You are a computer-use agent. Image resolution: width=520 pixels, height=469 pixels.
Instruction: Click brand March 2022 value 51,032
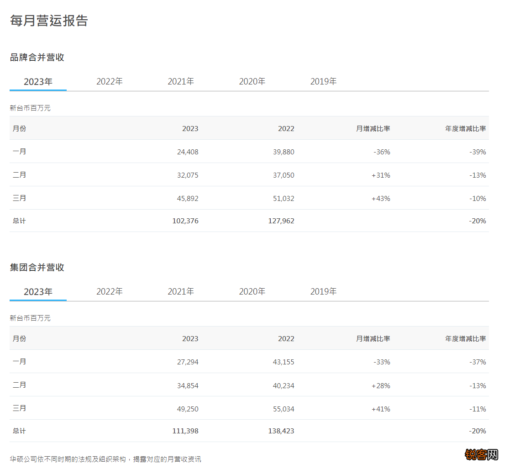click(284, 198)
